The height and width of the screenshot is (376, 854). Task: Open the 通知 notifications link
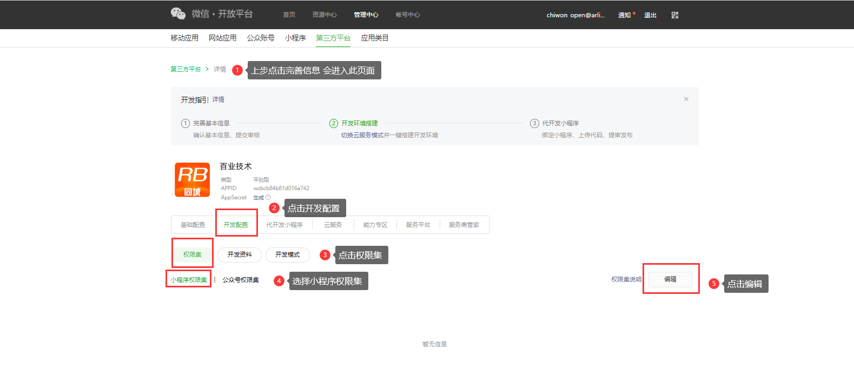coord(624,15)
